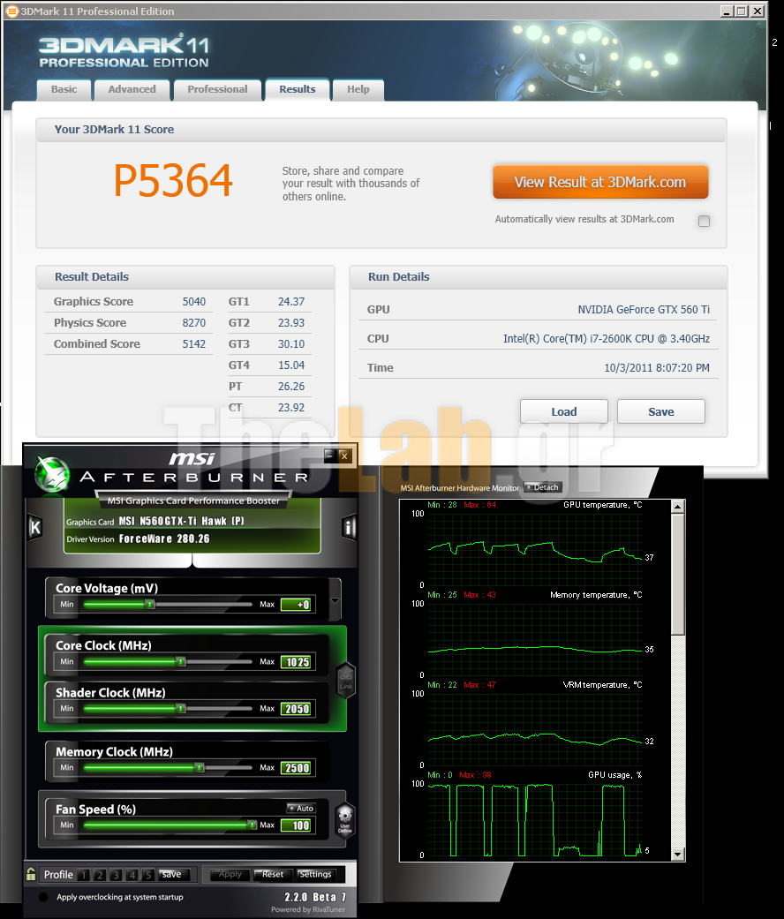Click the Graphics Score value 5040
784x919 pixels.
tap(194, 302)
